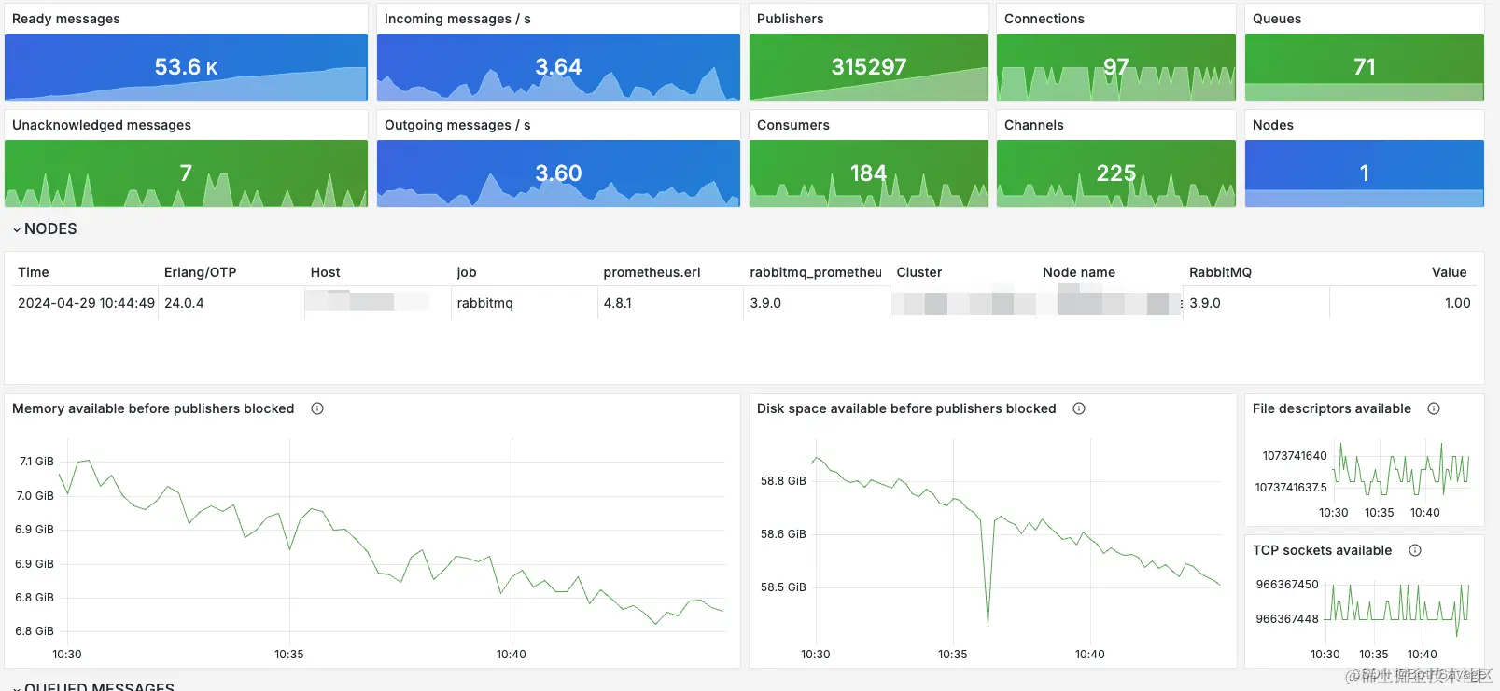Sort table by Host column header
The image size is (1500, 691).
(x=325, y=272)
